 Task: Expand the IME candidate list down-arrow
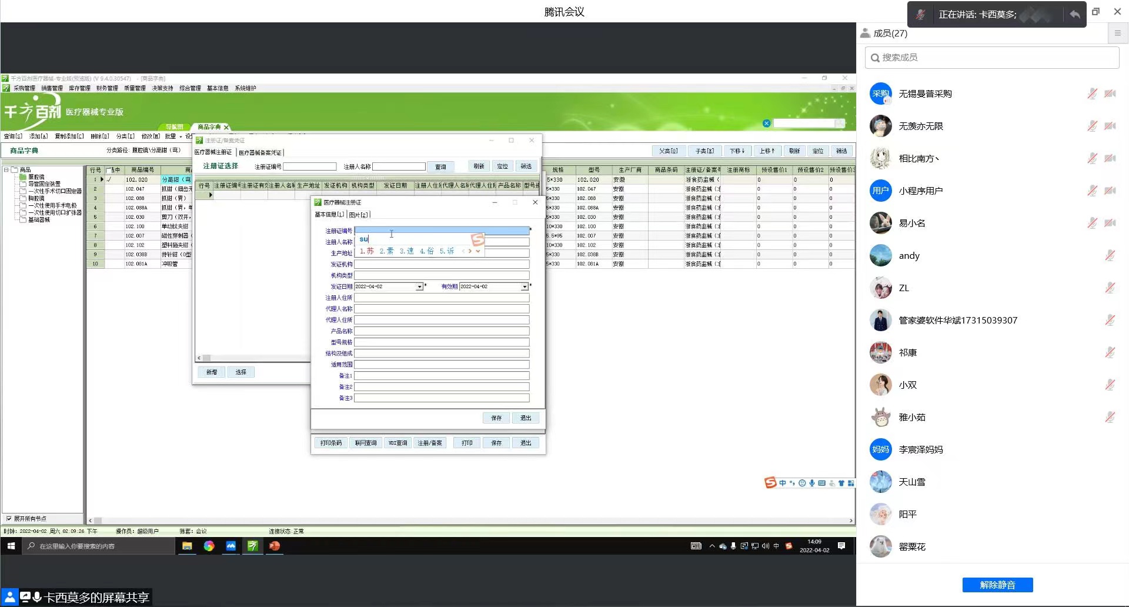tap(478, 251)
